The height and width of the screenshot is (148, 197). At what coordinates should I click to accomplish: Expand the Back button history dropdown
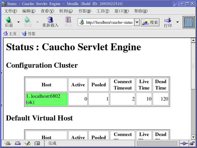(x=19, y=22)
